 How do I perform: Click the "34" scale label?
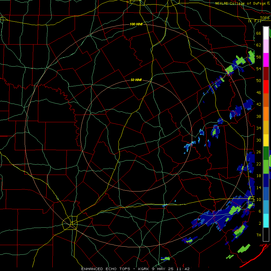259,128
